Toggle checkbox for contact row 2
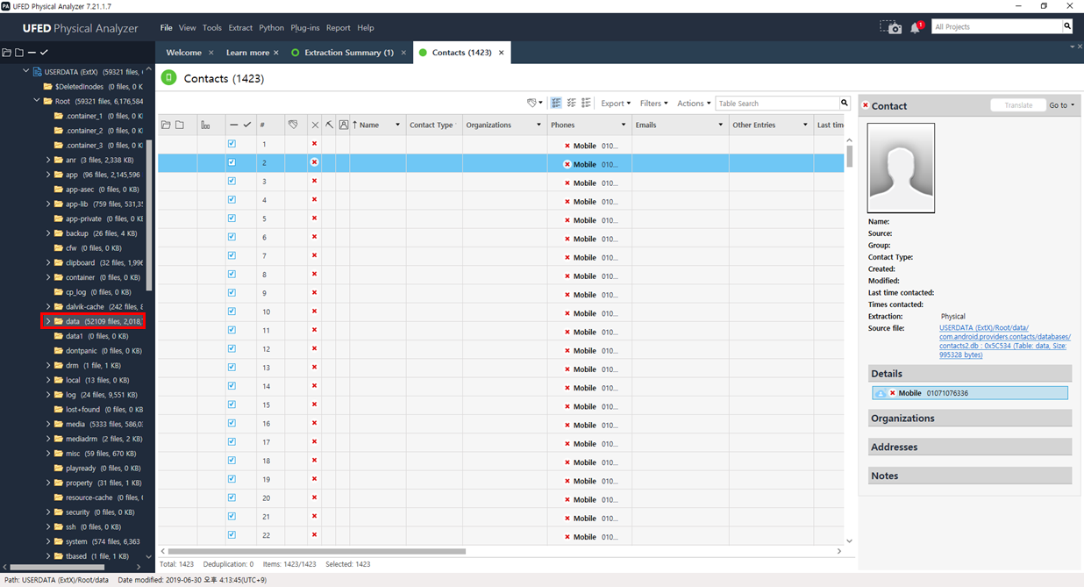 232,162
